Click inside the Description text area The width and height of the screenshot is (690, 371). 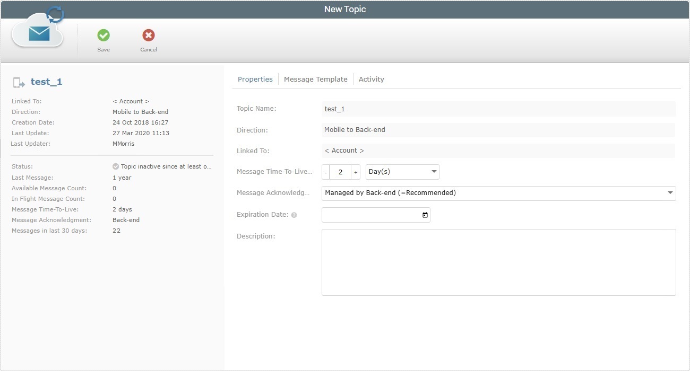click(x=499, y=262)
